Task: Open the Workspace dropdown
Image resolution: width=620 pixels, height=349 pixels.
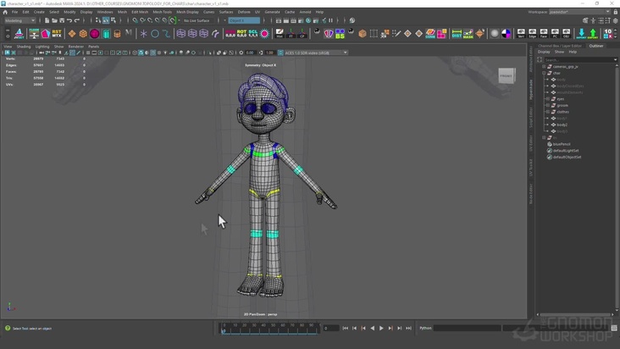Action: point(579,12)
